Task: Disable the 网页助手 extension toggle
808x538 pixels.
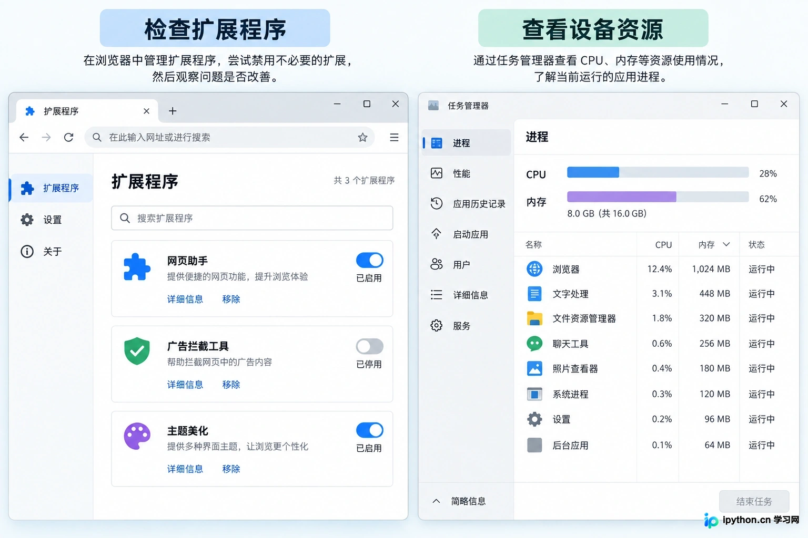Action: point(370,260)
